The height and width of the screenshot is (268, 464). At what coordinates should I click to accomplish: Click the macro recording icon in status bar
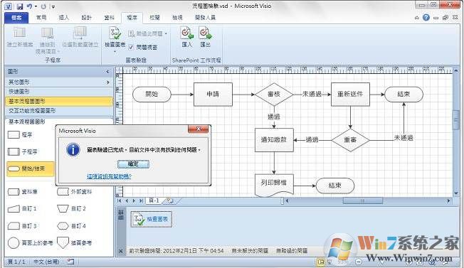(x=71, y=262)
